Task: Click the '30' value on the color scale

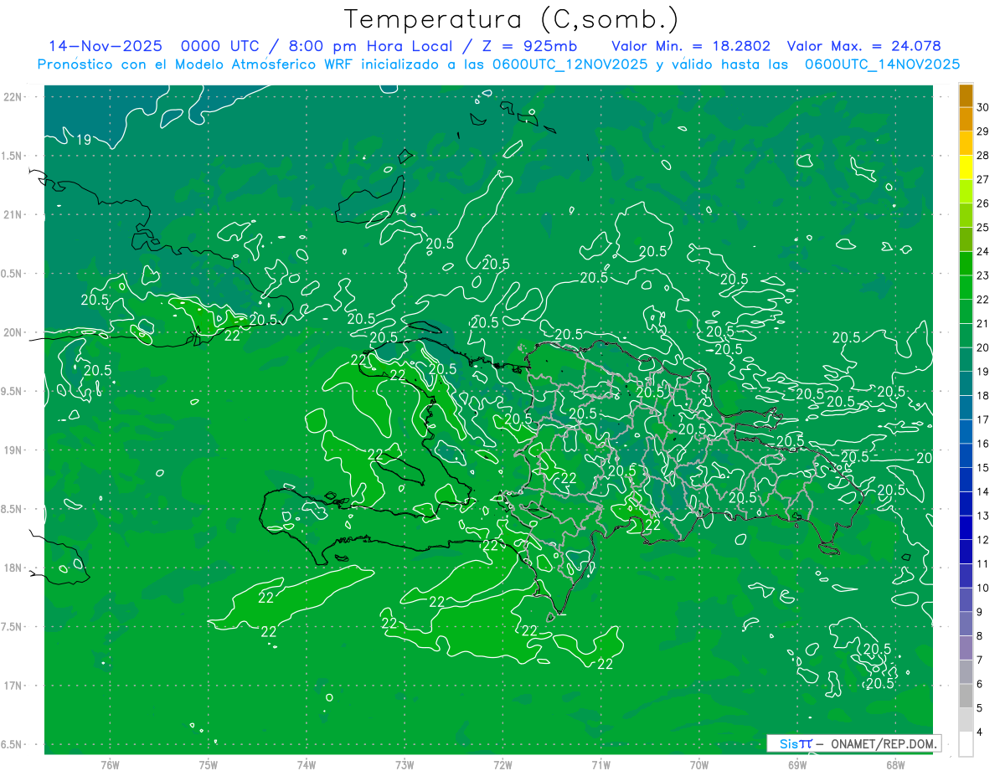Action: point(983,107)
